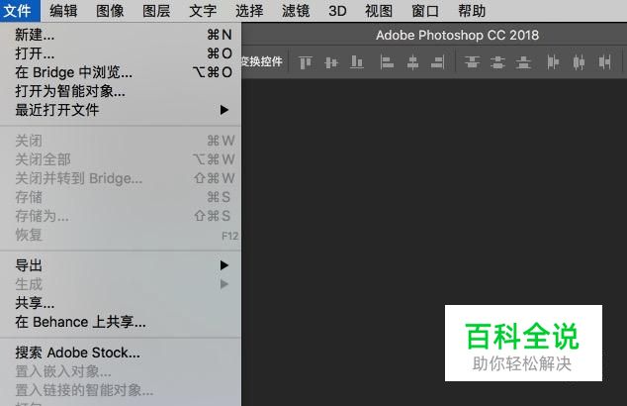Viewport: 627px width, 406px height.
Task: Choose 打开... from the file menu
Action: [x=121, y=53]
